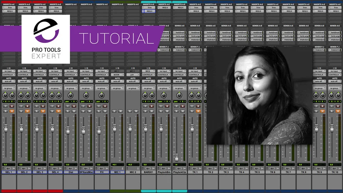Click the down-arrow track icon on MIC 1
The image size is (343, 193).
pos(122,168)
